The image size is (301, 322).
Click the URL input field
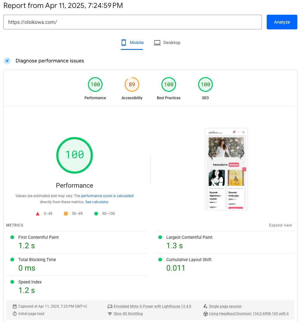pyautogui.click(x=132, y=22)
